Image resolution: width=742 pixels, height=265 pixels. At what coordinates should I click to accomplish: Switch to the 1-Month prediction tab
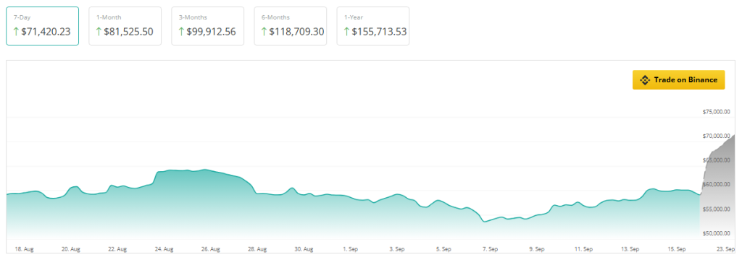pyautogui.click(x=125, y=26)
